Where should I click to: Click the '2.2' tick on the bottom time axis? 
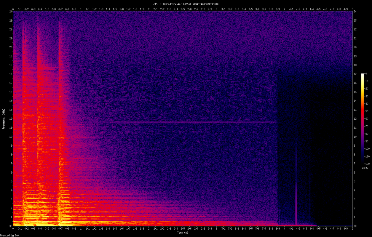coord(162,229)
